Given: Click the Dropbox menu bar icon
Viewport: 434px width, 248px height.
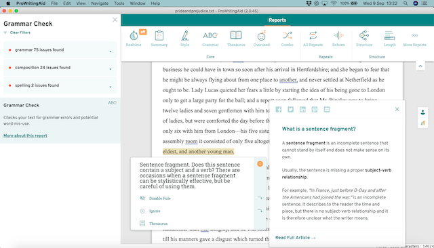Looking at the screenshot, I should tap(309, 3).
